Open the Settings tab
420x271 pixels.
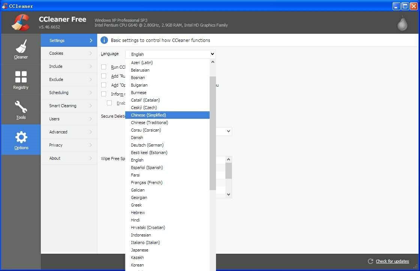69,40
